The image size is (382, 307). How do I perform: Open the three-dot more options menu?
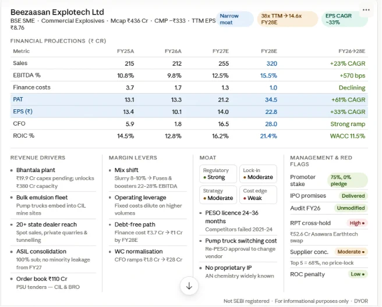coord(366,10)
